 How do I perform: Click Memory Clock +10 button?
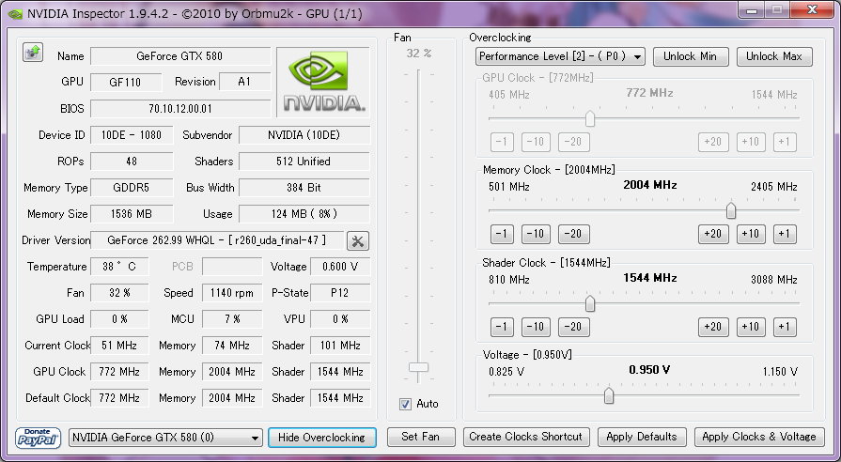[x=751, y=234]
